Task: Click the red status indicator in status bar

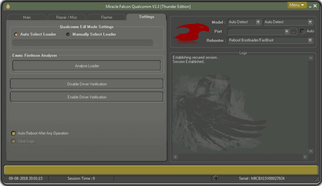Action: (x=216, y=178)
